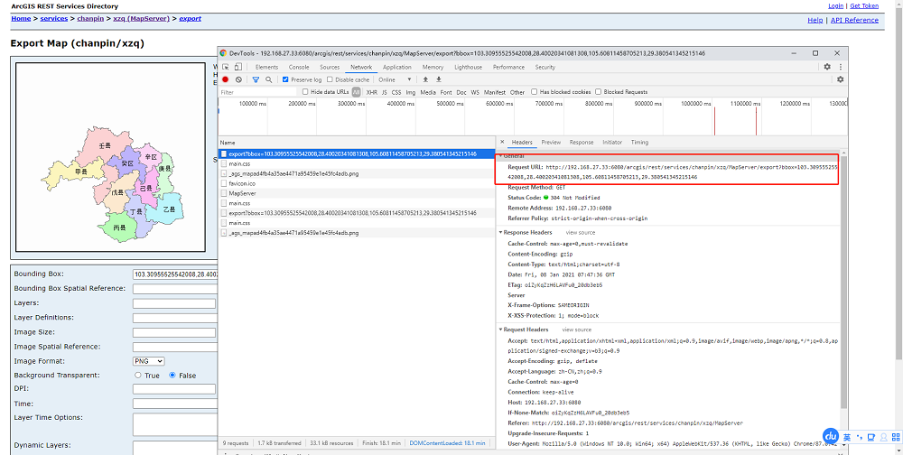Select False for Background Transparent
This screenshot has width=903, height=455.
tap(172, 375)
